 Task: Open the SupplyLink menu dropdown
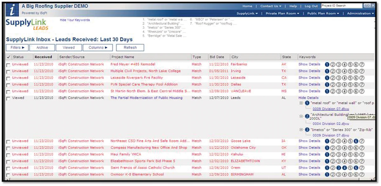247,13
